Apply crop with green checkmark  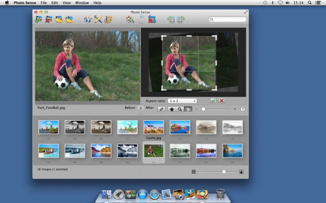[x=213, y=100]
